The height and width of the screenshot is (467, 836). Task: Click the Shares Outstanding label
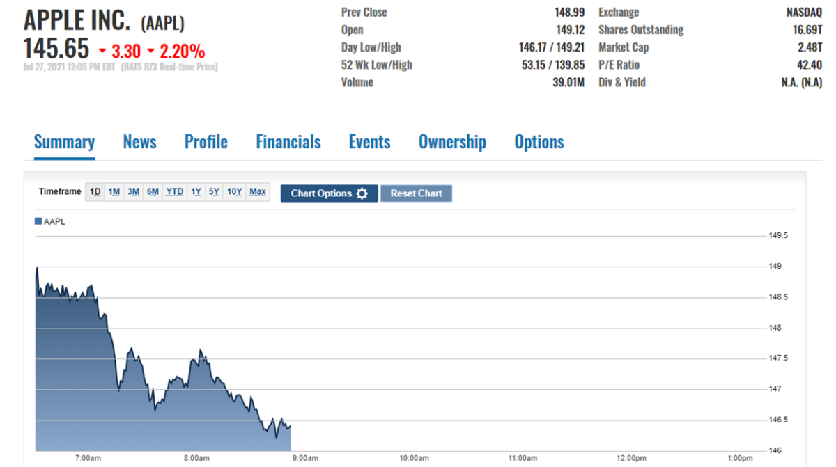pyautogui.click(x=641, y=30)
